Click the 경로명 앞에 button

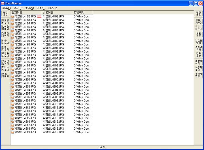click(199, 42)
